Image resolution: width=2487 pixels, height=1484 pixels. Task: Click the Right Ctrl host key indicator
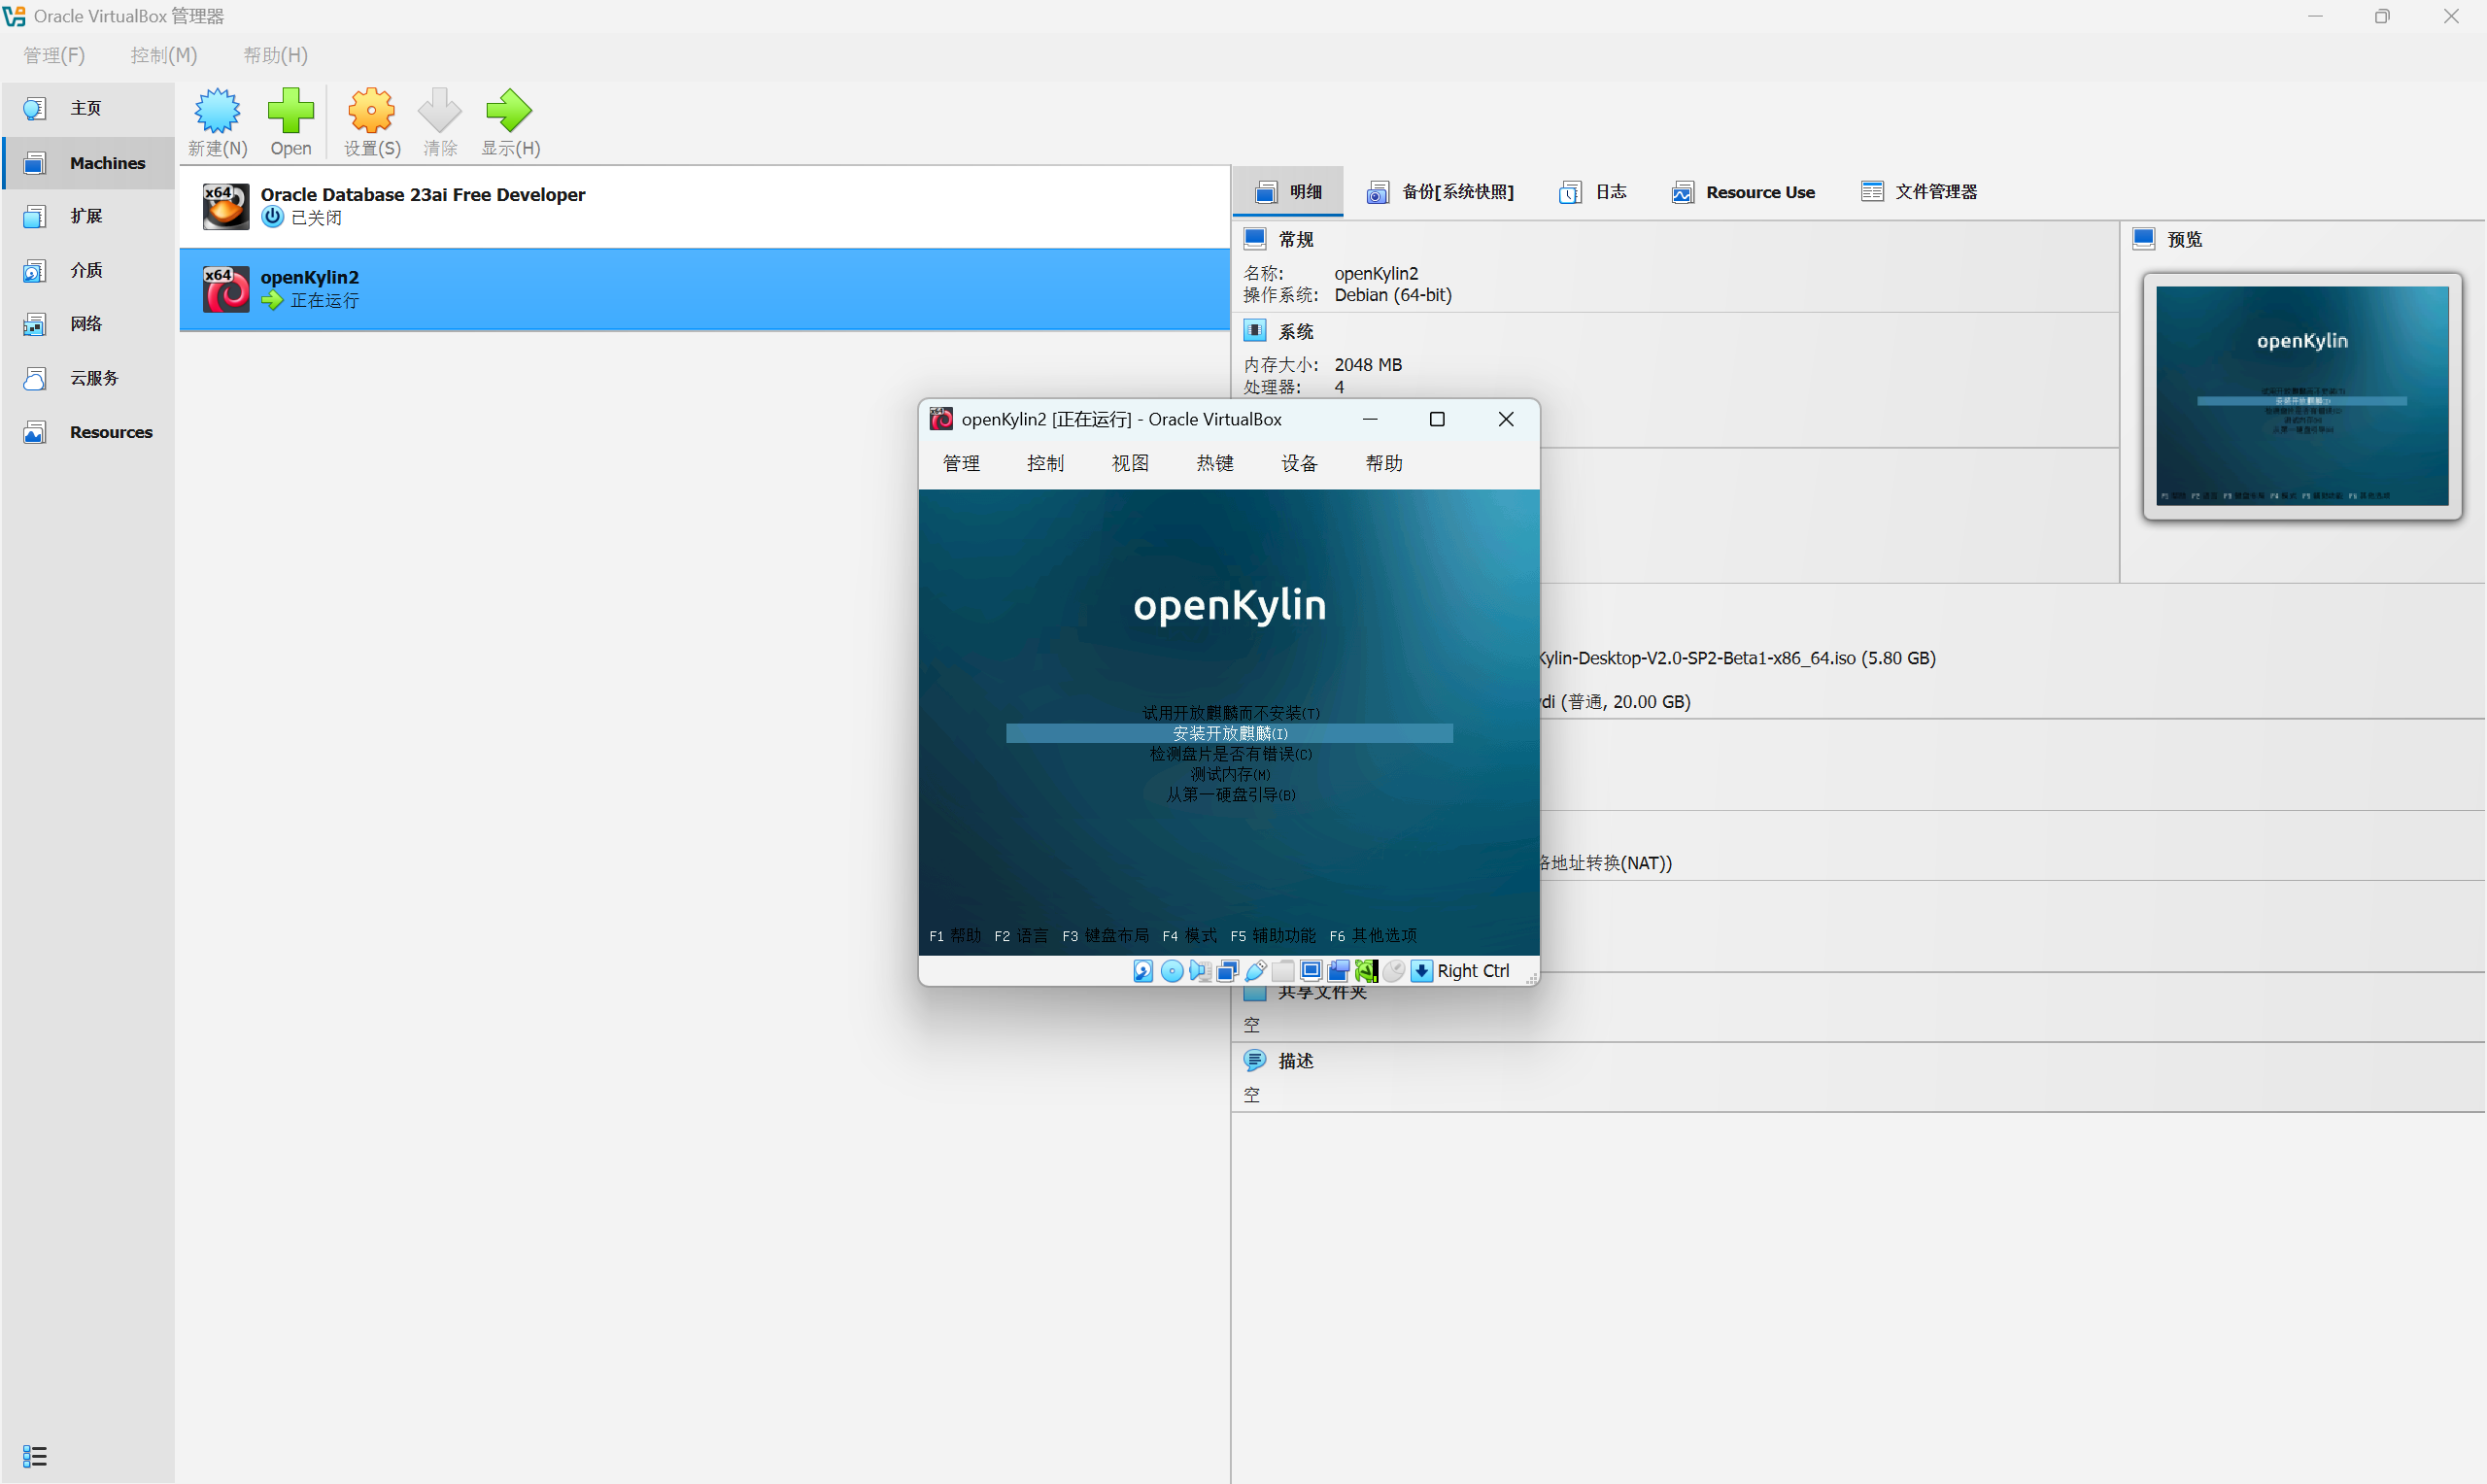[1472, 971]
